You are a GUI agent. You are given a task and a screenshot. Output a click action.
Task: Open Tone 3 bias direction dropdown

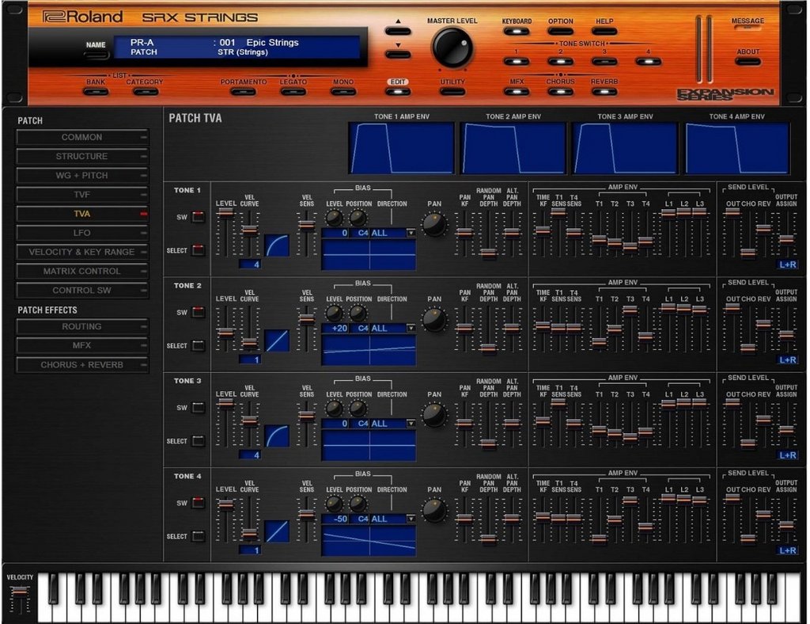pyautogui.click(x=411, y=424)
